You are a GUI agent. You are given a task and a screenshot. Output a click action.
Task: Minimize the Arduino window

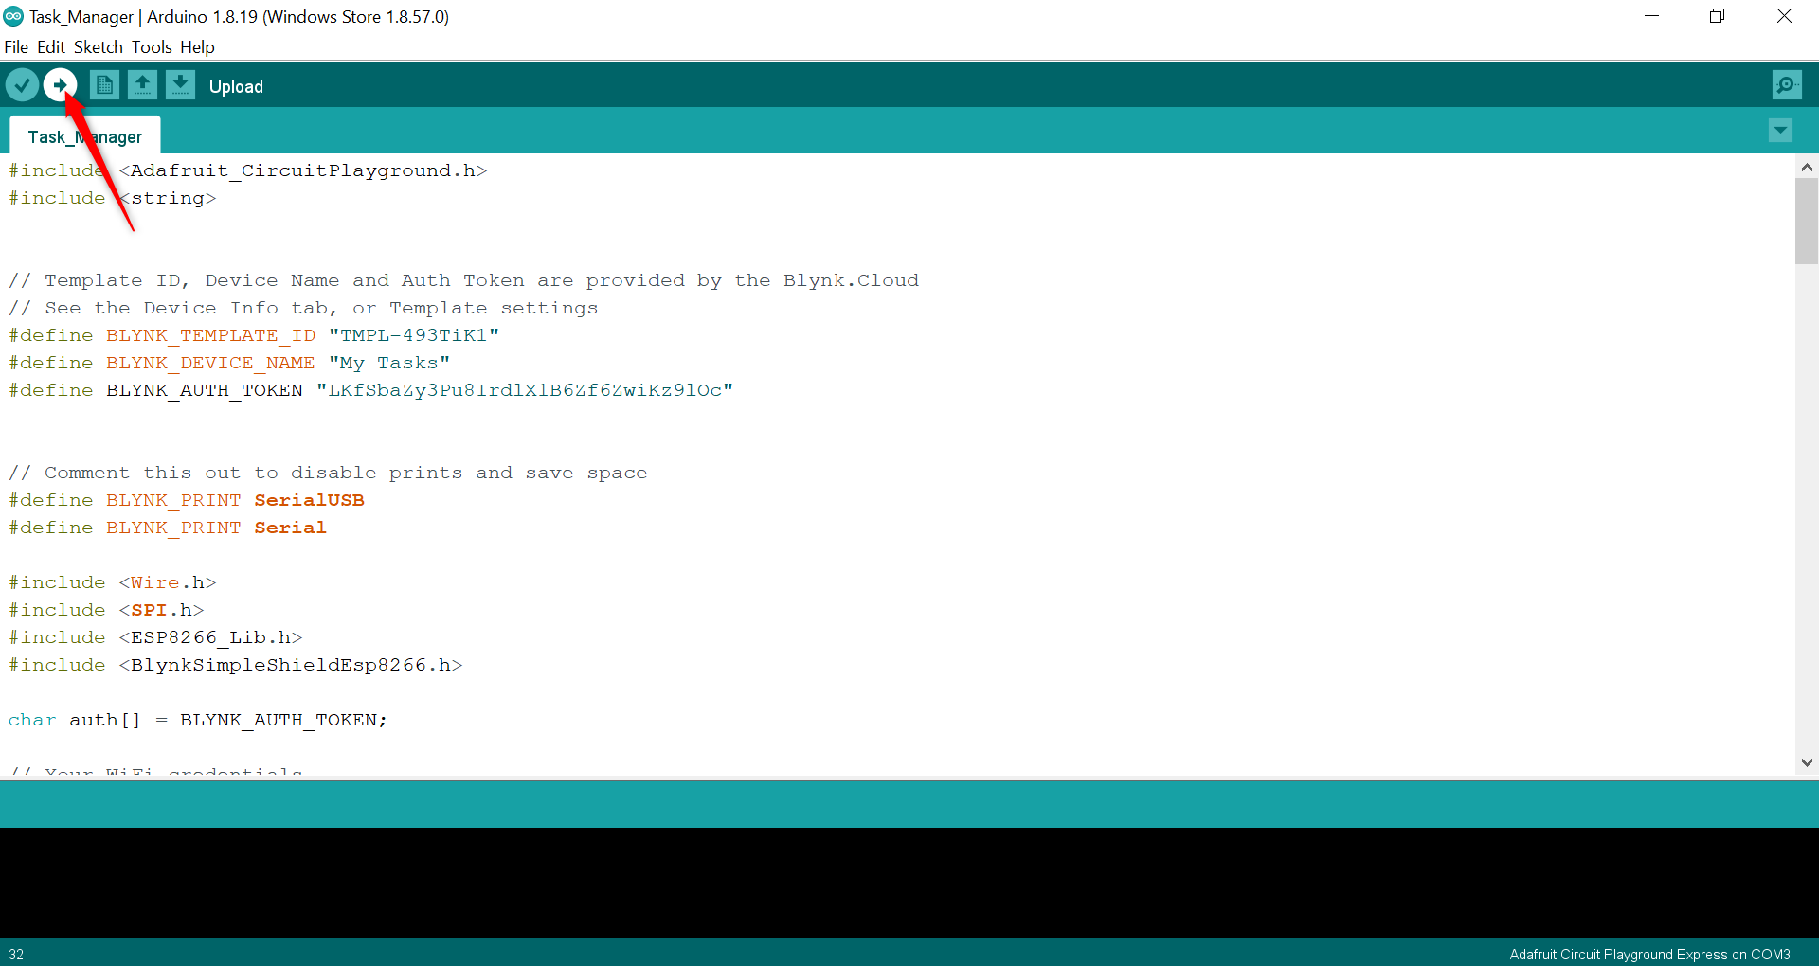coord(1652,16)
